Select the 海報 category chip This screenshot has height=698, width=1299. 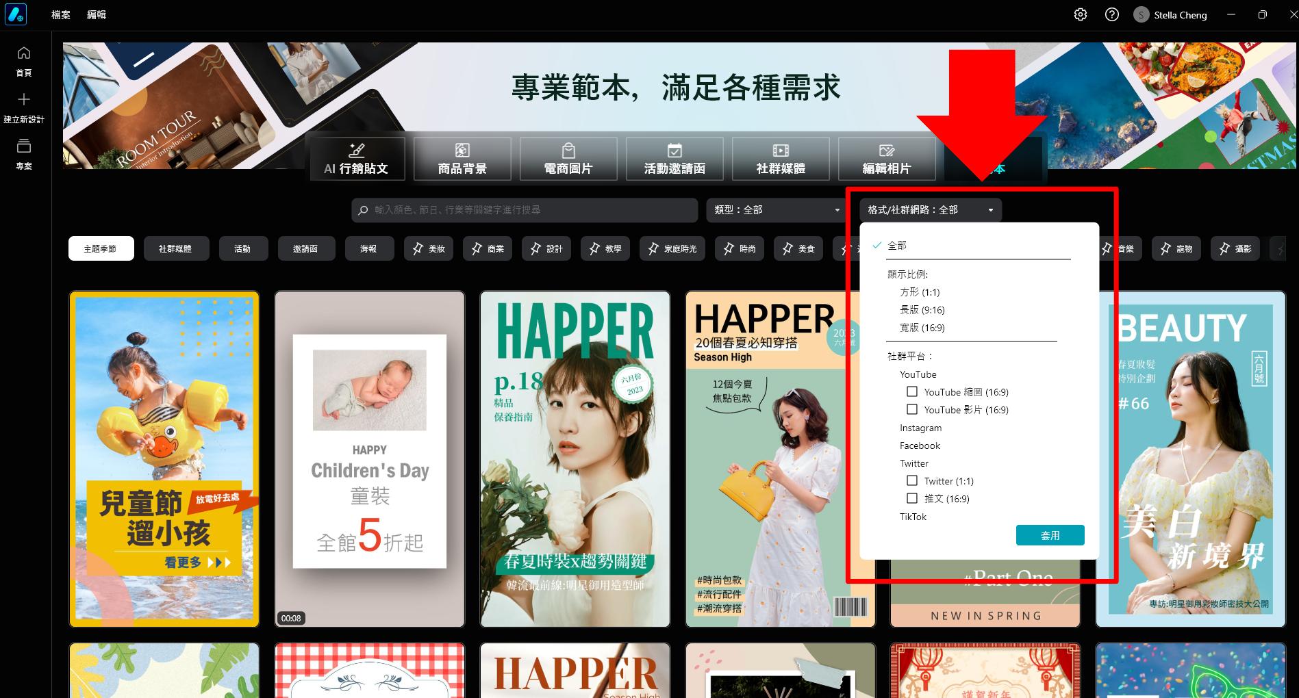(x=369, y=248)
